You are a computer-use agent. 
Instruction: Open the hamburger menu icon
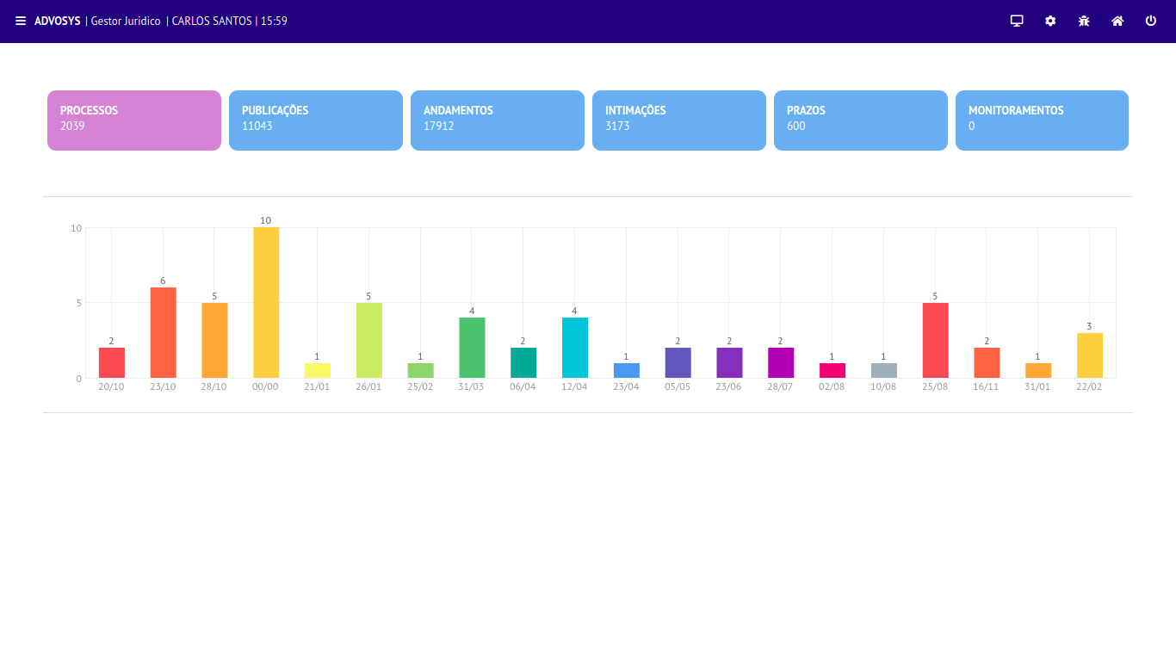[21, 21]
